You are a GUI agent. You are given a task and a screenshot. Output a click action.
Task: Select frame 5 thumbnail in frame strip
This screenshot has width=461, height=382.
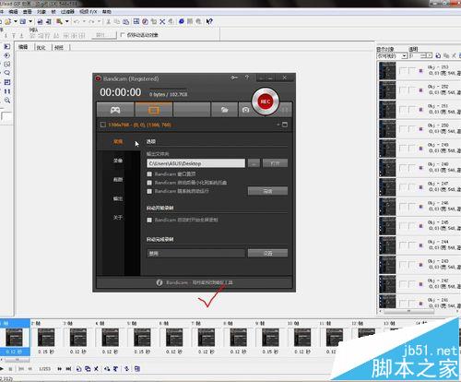pos(142,338)
